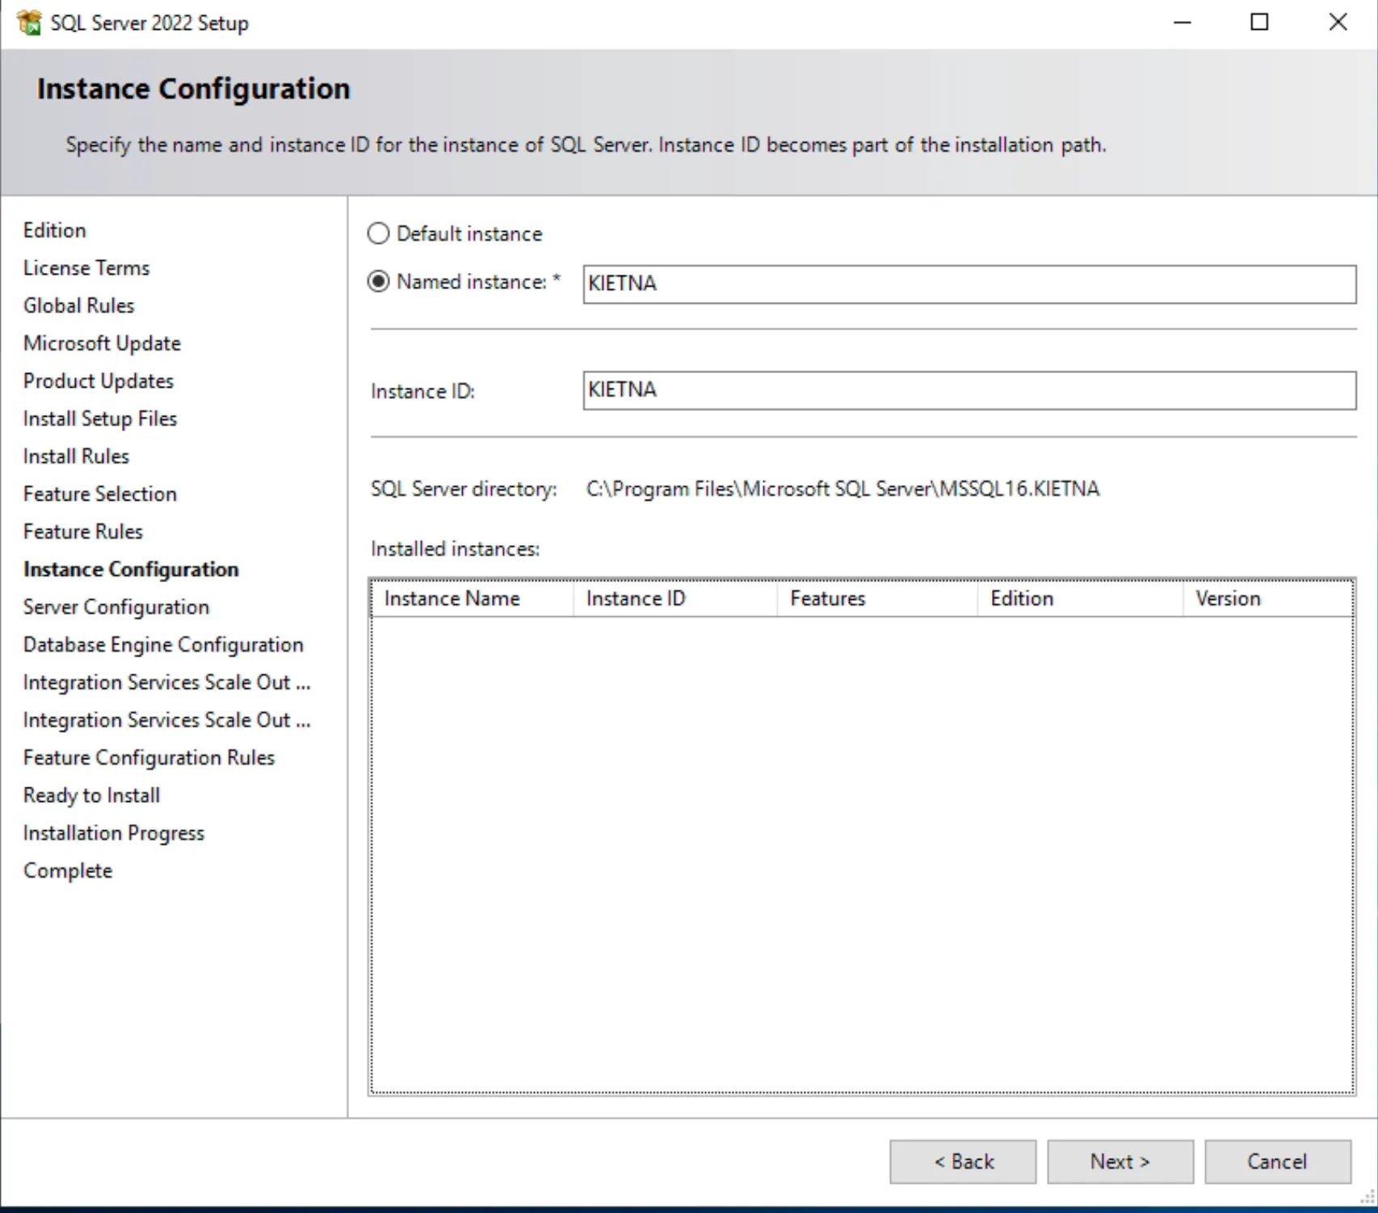The image size is (1378, 1213).
Task: Select the bold Instance Configuration sidebar step
Action: coord(131,569)
